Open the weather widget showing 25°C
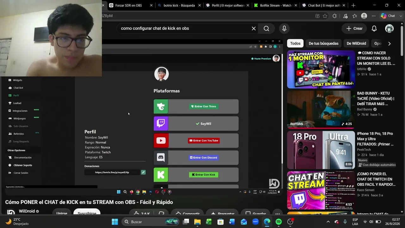The width and height of the screenshot is (405, 228). [x=17, y=222]
